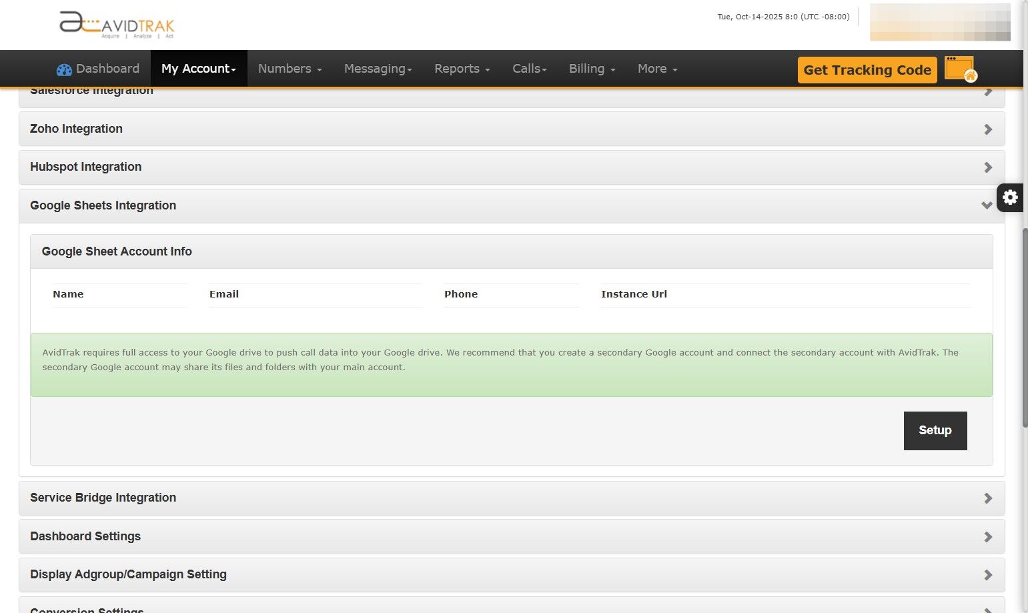Screen dimensions: 1028x613
Task: Click the Name column header
Action: tap(68, 294)
